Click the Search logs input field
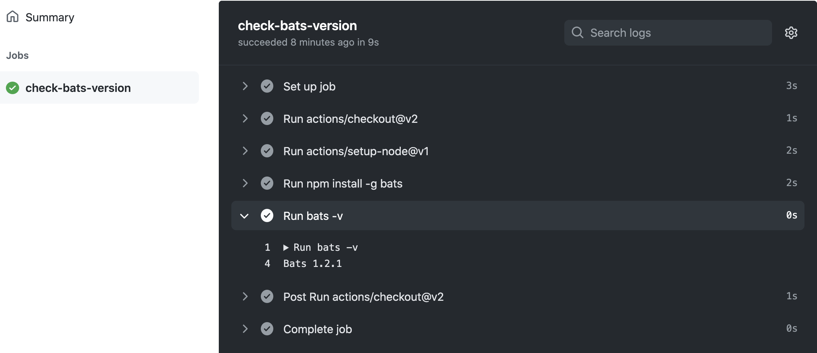Viewport: 817px width, 353px height. click(668, 33)
